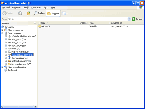Select Verwisselbare schijf (H:) tree label

(x=22, y=55)
